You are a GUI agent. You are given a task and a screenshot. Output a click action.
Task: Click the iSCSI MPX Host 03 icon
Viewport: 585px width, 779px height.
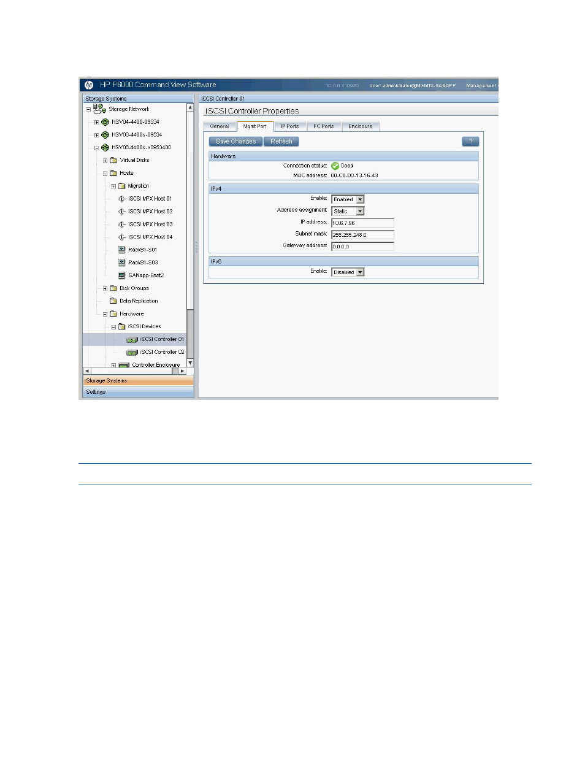click(122, 224)
